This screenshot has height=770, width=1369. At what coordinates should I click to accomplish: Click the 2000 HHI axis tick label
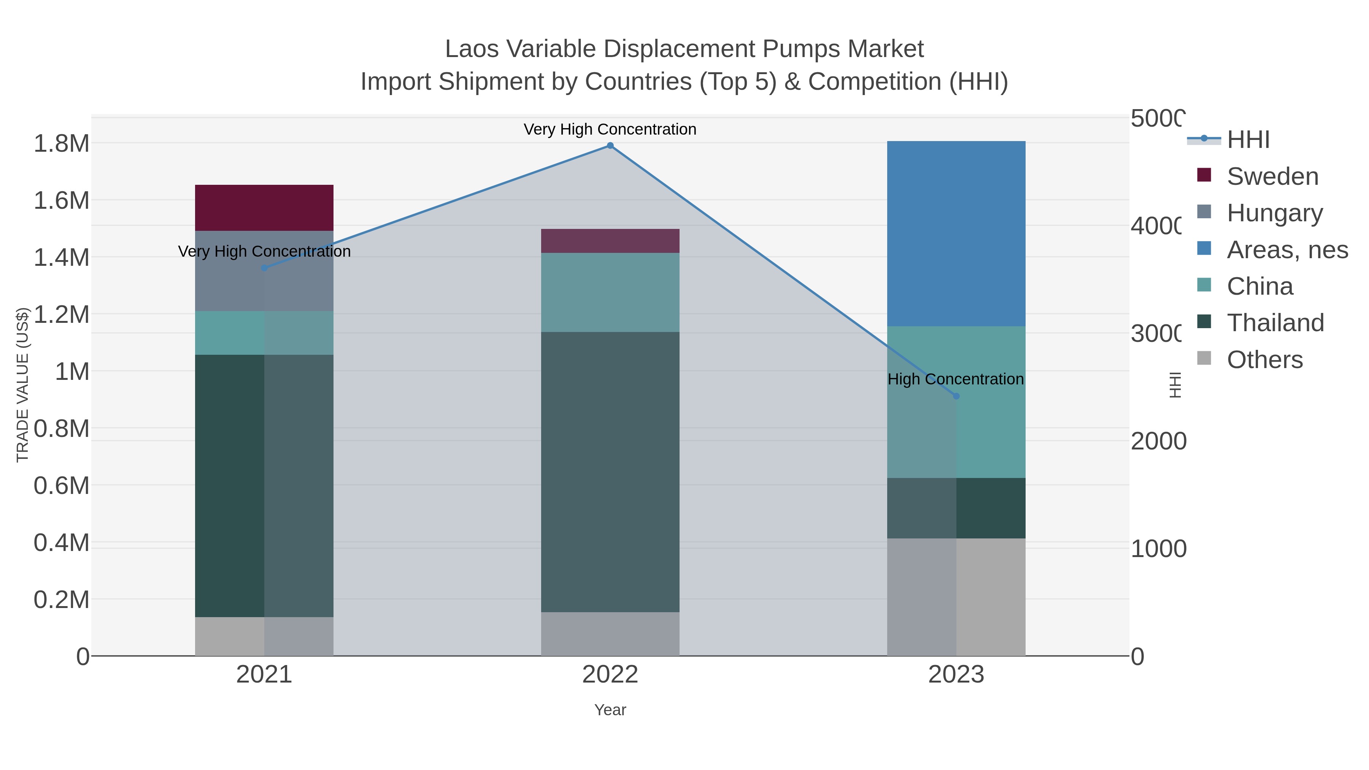click(x=1159, y=441)
